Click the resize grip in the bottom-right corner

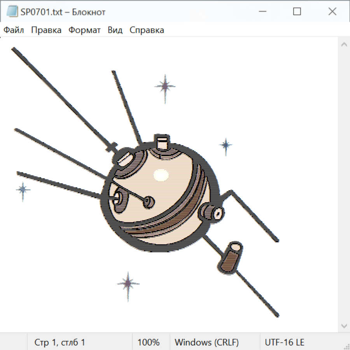[346, 346]
